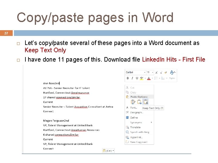Click the line 'Ann Ross2nd'

[x=51, y=83]
